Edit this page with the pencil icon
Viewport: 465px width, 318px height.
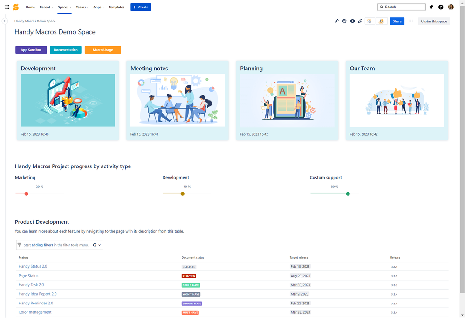coord(336,21)
